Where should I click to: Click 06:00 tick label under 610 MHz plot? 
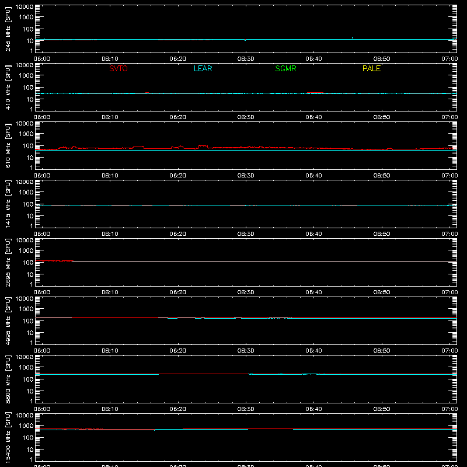coord(42,176)
